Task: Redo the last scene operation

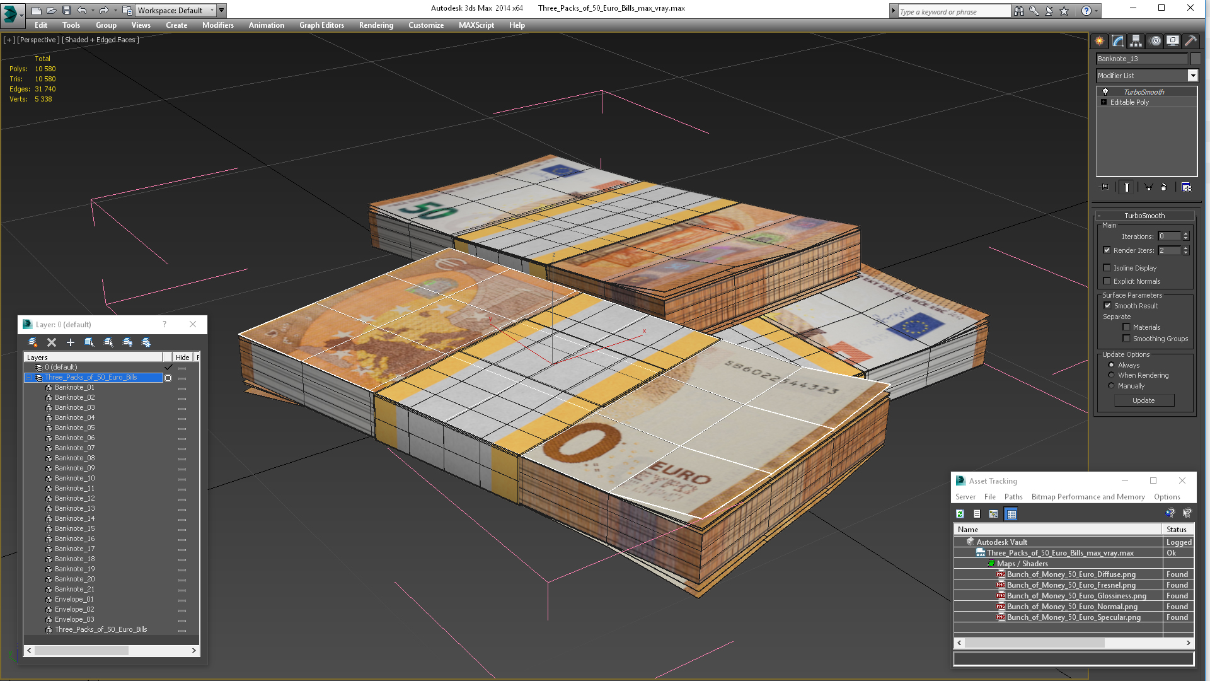Action: (x=103, y=10)
